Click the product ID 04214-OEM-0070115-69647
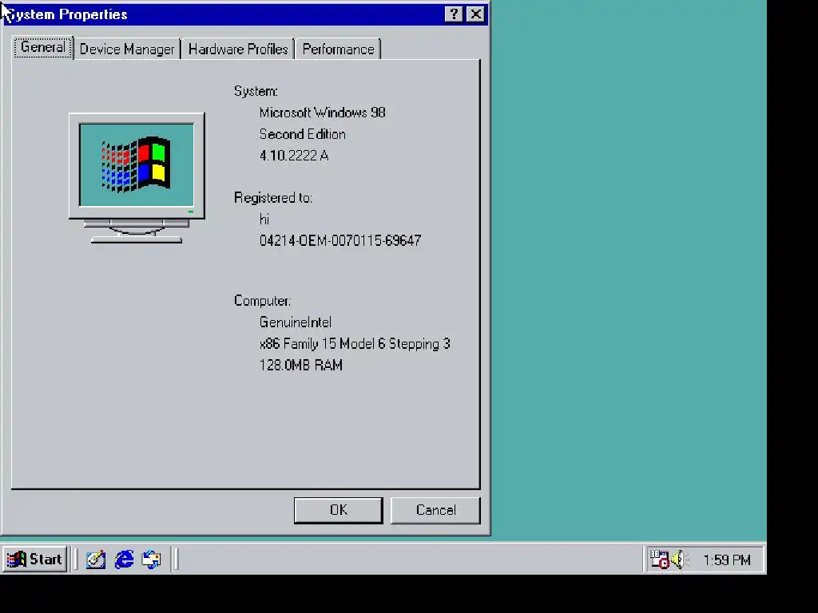This screenshot has height=613, width=818. coord(340,241)
